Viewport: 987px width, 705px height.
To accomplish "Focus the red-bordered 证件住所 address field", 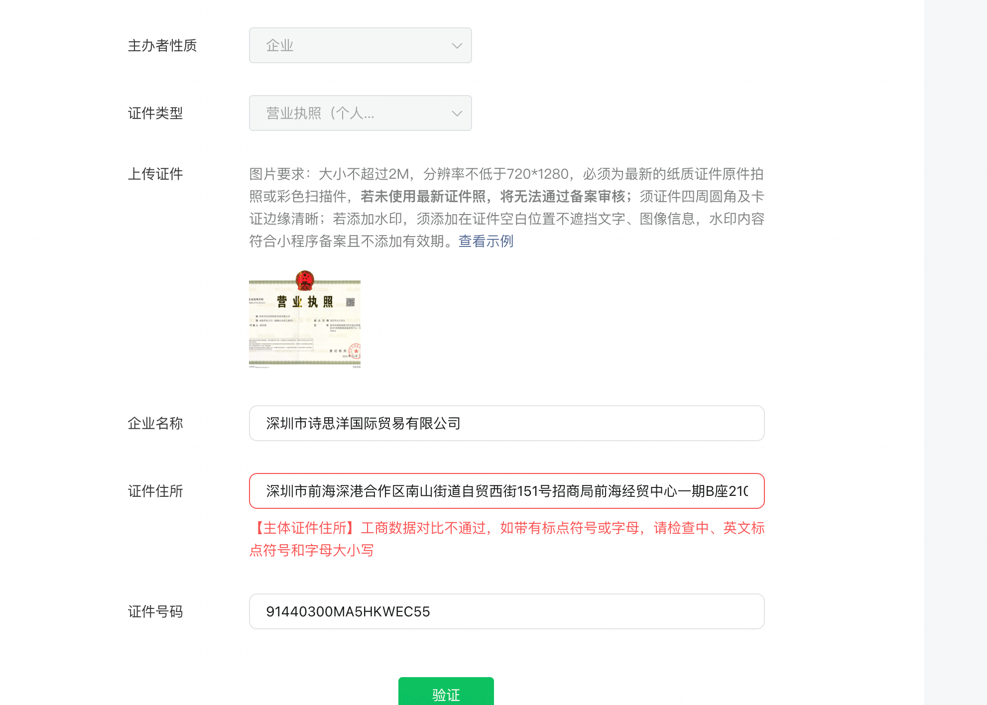I will point(506,491).
